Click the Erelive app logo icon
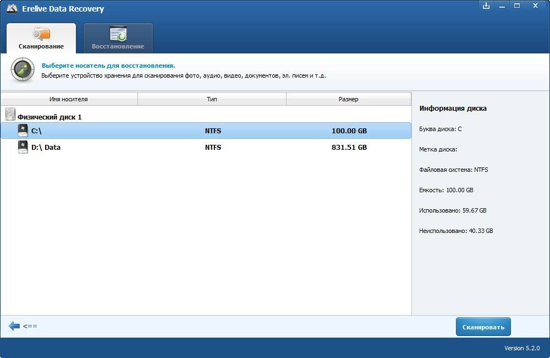Image resolution: width=550 pixels, height=358 pixels. click(x=12, y=8)
